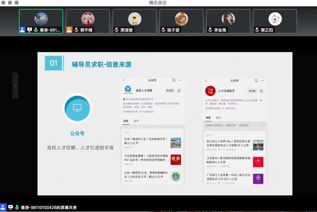Click 发消息 button for 人才引进助手

point(252,91)
